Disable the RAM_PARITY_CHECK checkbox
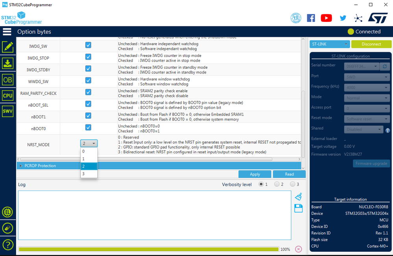The image size is (393, 256). pos(88,92)
